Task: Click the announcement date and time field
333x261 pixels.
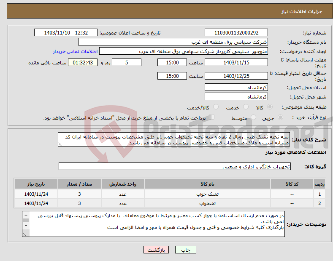Action: click(x=66, y=33)
